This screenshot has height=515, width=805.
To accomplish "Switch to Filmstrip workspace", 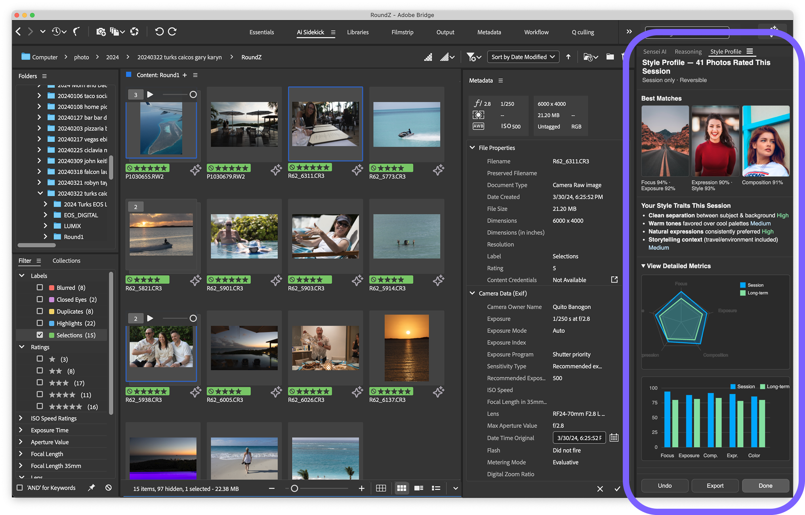I will (x=402, y=32).
